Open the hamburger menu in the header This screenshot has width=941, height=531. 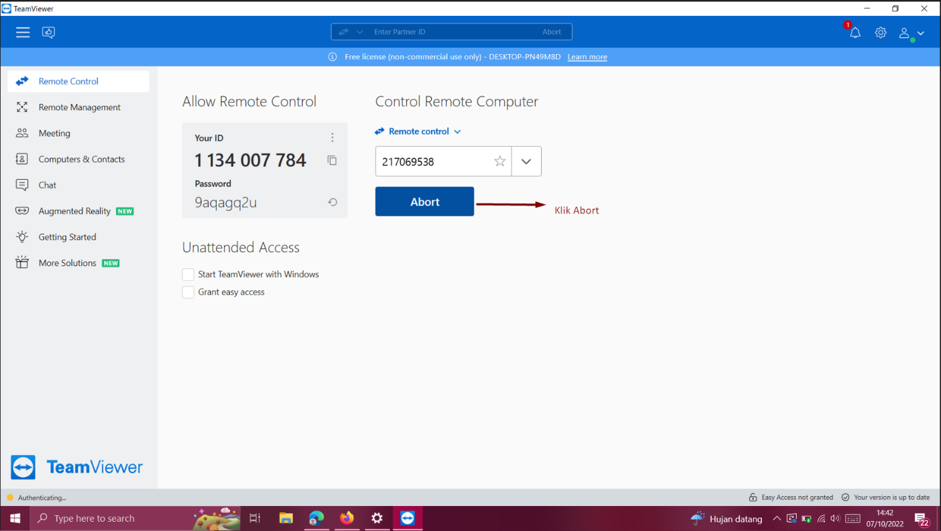pos(23,32)
